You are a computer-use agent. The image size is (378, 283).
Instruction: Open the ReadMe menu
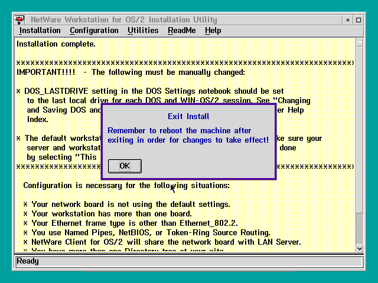coord(182,31)
